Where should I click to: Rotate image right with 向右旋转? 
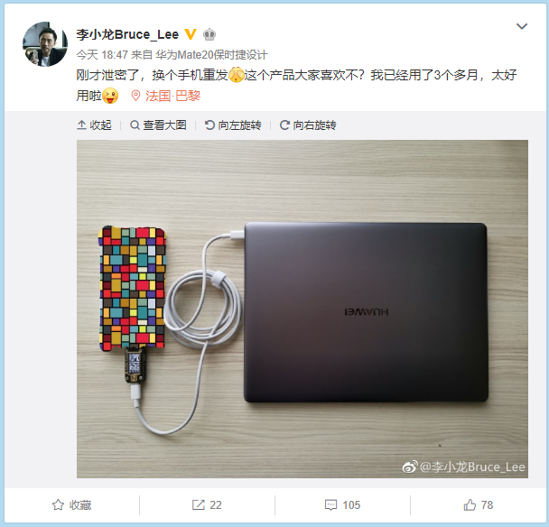point(308,125)
